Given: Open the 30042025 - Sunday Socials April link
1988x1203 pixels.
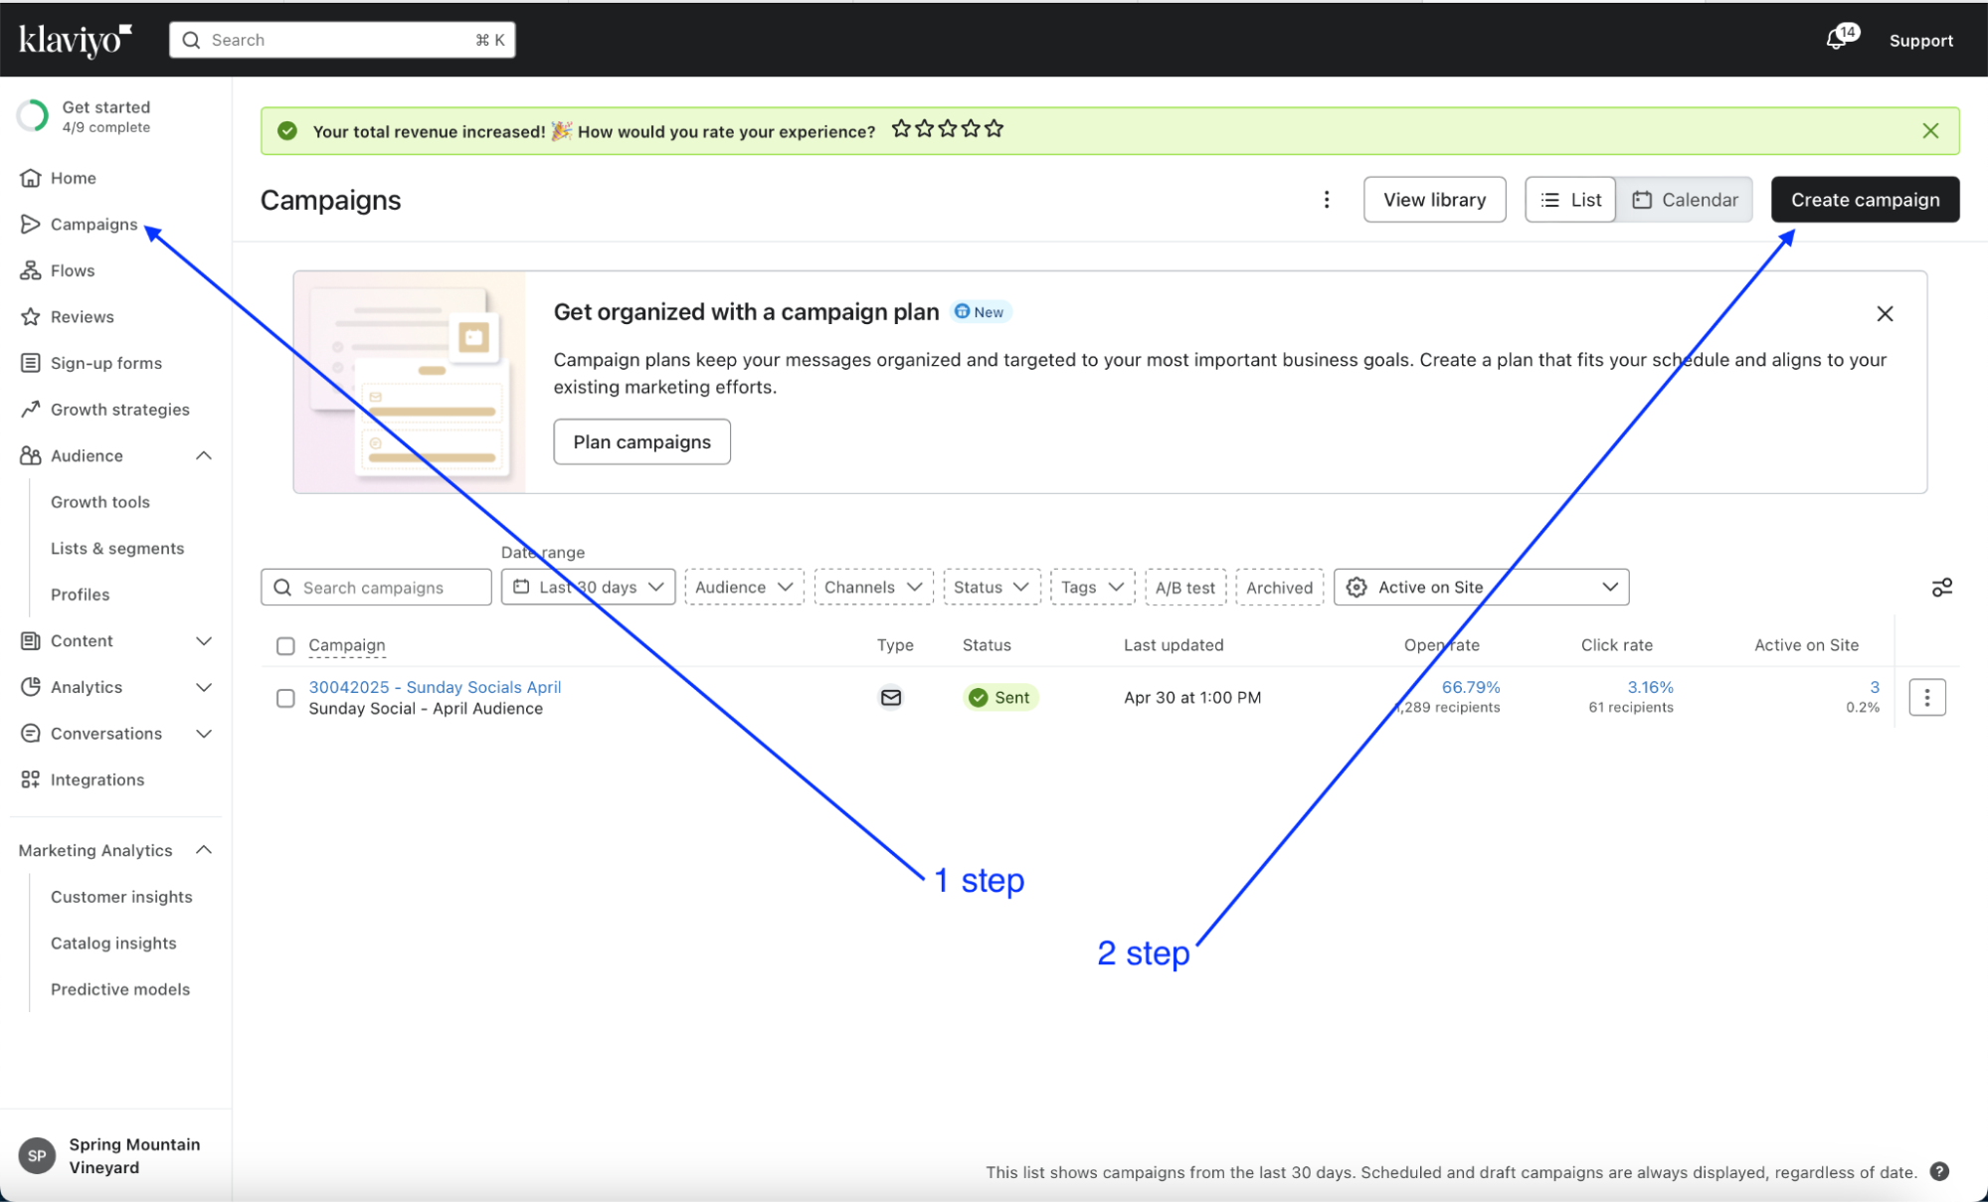Looking at the screenshot, I should [435, 687].
